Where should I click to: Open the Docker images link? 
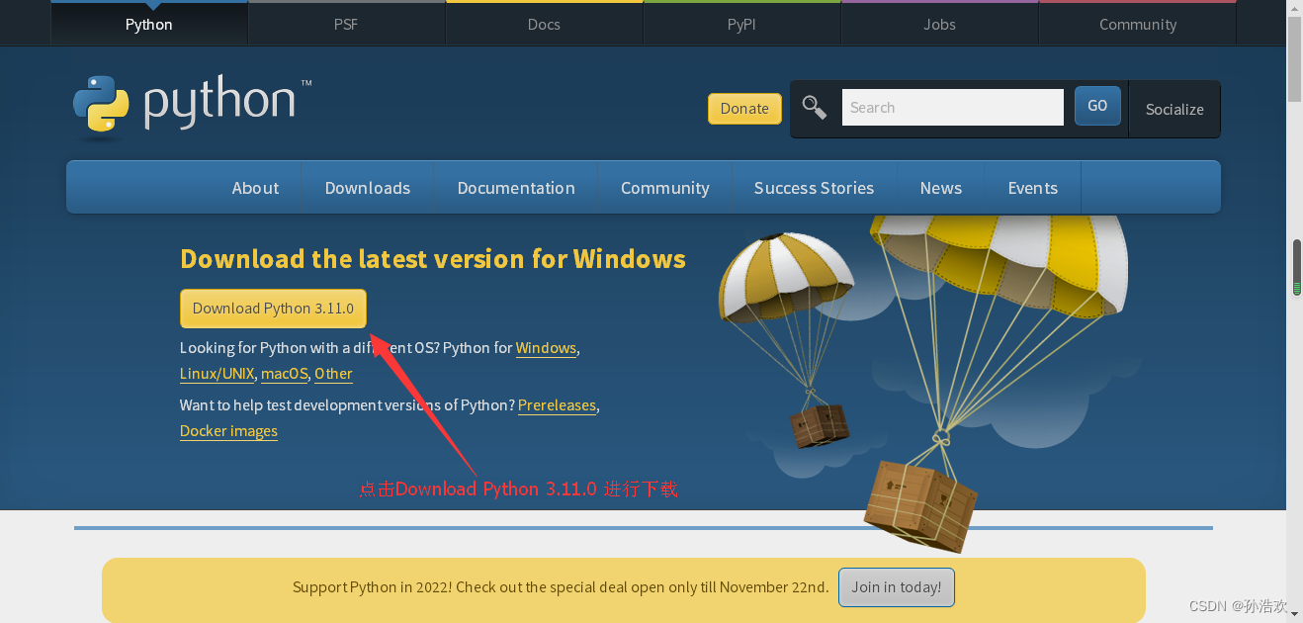(x=228, y=431)
